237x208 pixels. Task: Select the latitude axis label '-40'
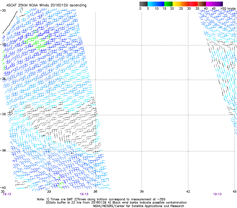3,188
